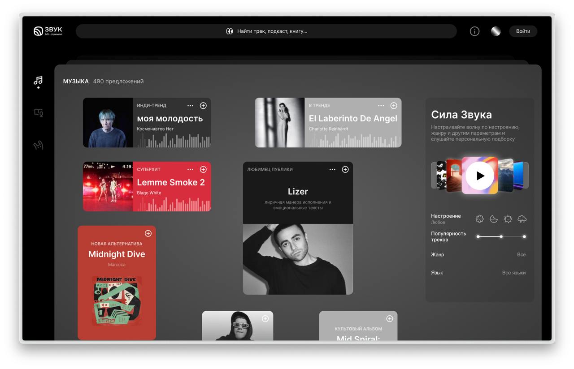Open the third sidebar icon below podcasts
The height and width of the screenshot is (369, 574).
point(39,145)
